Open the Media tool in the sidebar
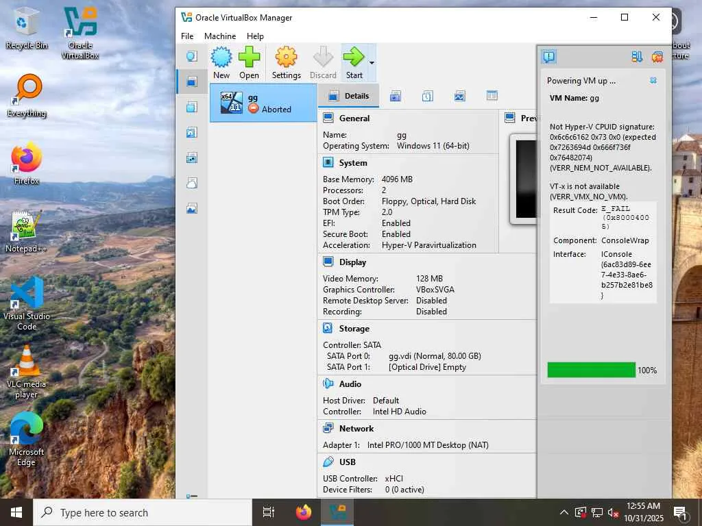The width and height of the screenshot is (702, 526). click(x=192, y=132)
